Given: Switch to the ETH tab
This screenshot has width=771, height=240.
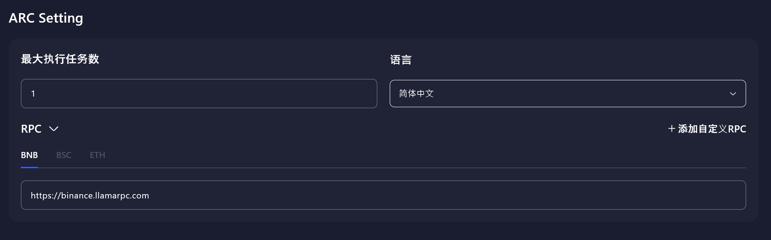Looking at the screenshot, I should click(x=97, y=155).
